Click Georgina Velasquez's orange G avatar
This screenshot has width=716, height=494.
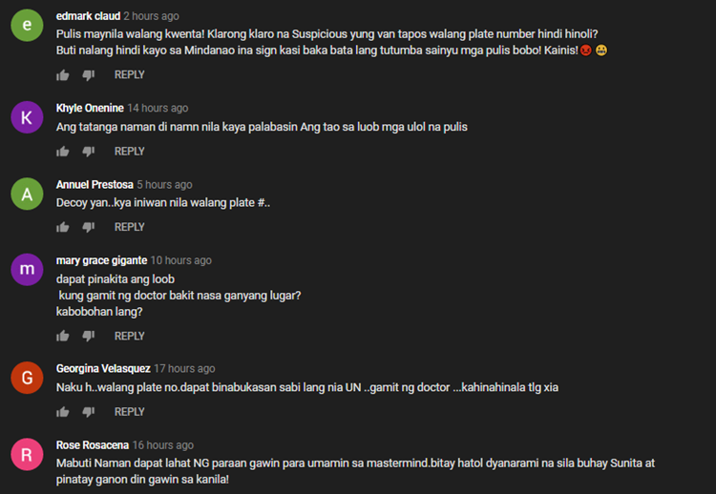pyautogui.click(x=27, y=378)
